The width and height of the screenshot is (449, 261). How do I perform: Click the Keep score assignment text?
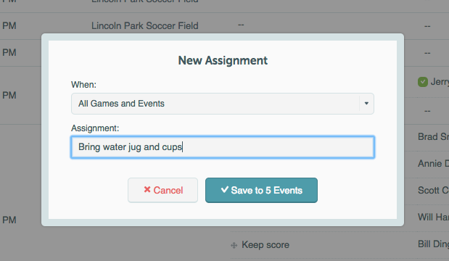265,245
